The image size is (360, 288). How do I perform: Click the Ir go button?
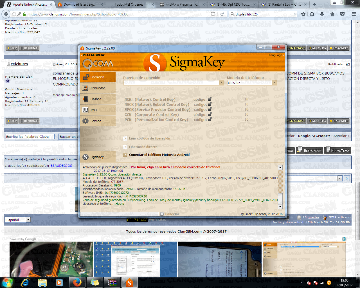347,178
